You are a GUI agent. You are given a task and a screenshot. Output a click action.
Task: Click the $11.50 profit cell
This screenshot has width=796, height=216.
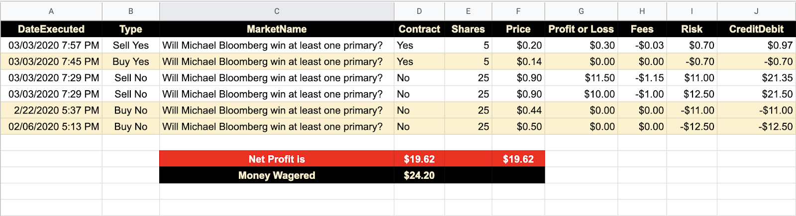coord(581,78)
